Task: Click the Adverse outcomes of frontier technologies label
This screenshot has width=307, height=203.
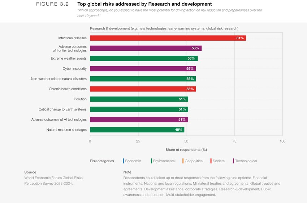Action: (x=70, y=48)
